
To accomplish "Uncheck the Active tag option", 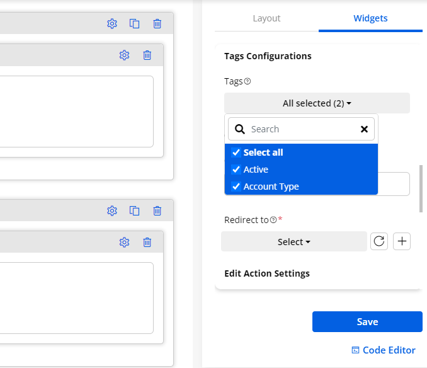I will coord(236,170).
